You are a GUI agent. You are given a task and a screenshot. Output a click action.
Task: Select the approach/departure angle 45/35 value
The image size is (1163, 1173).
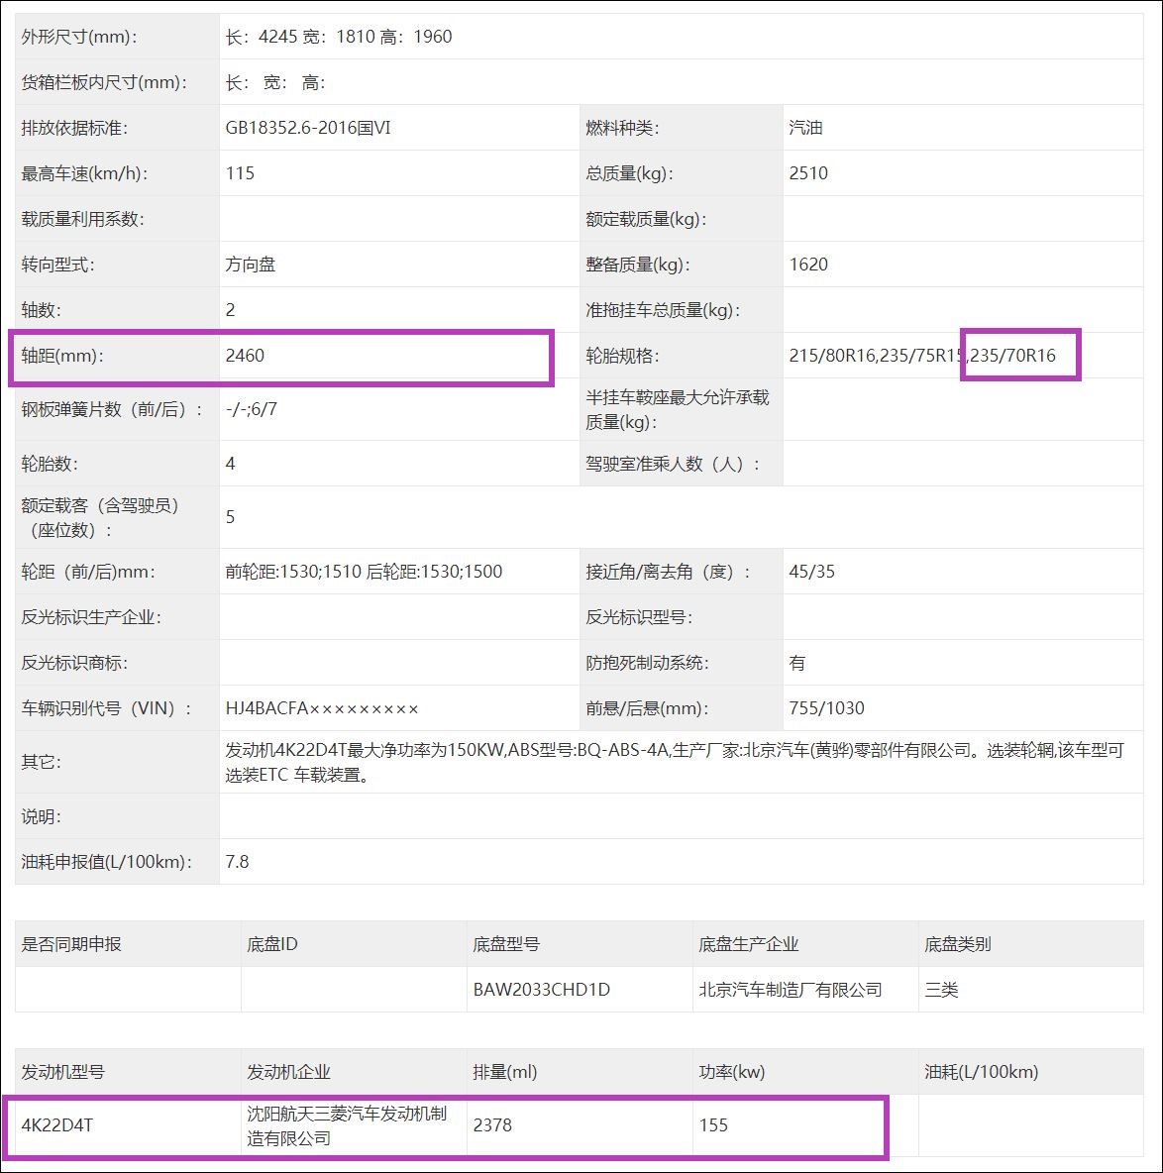pyautogui.click(x=807, y=571)
